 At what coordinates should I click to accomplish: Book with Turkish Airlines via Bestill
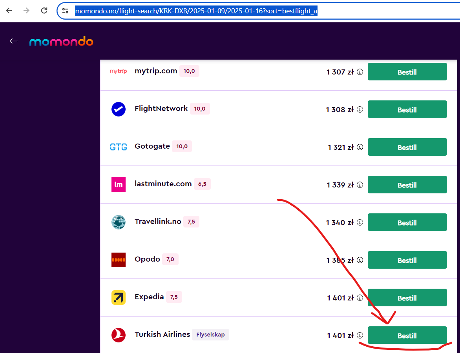pos(407,335)
